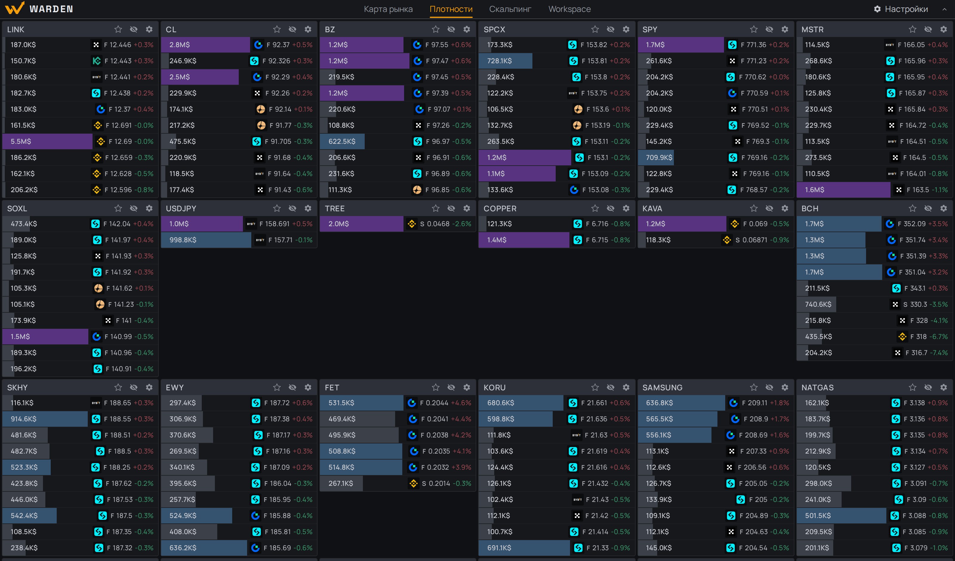Open EWY panel gear settings
The width and height of the screenshot is (955, 561).
[x=308, y=387]
